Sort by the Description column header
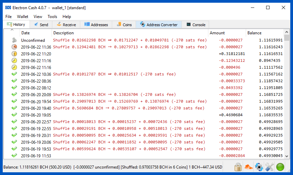 point(130,33)
